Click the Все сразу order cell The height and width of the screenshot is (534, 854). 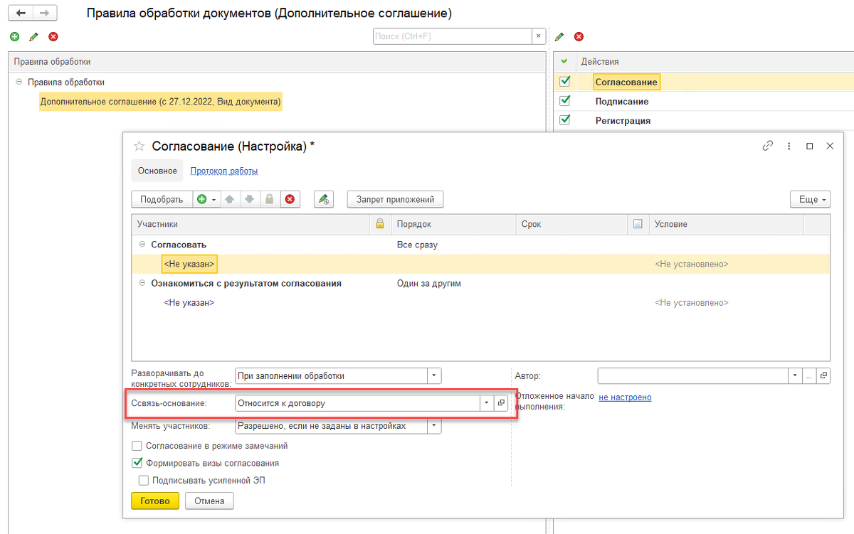(417, 245)
